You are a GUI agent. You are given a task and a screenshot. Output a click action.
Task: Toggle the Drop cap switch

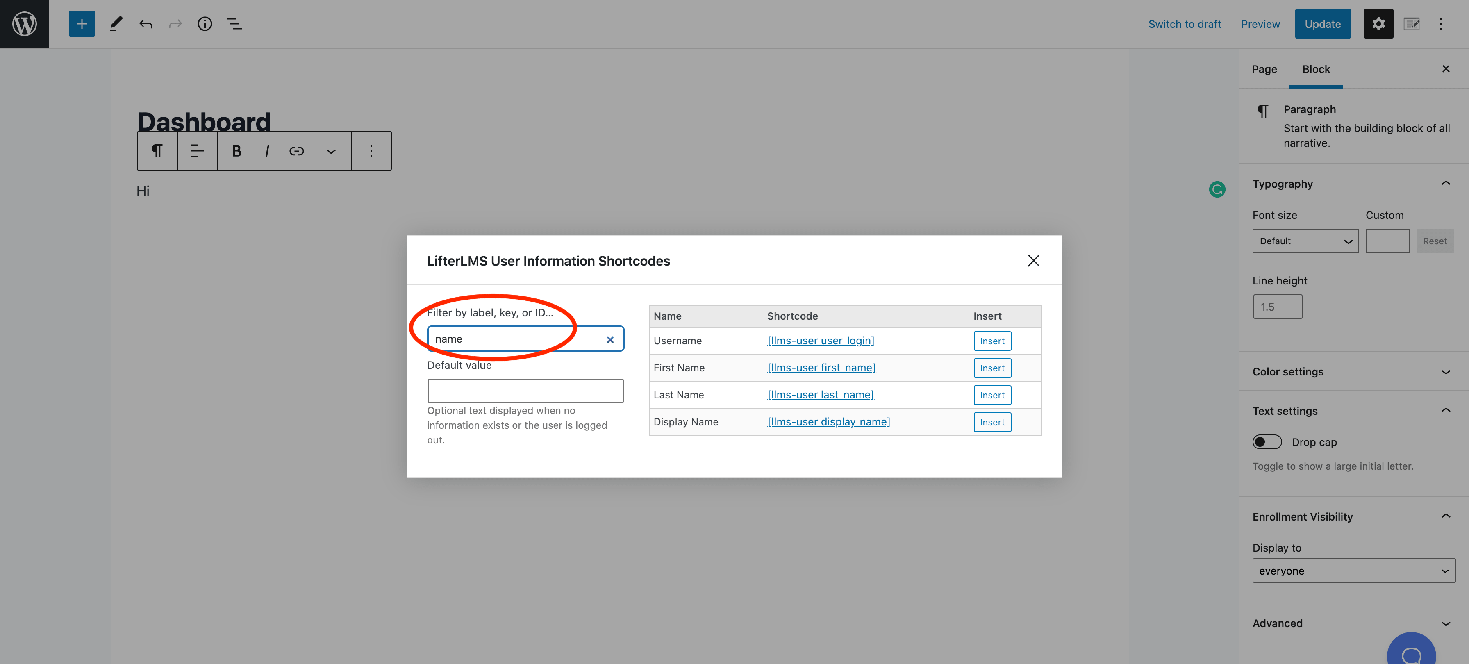tap(1267, 442)
